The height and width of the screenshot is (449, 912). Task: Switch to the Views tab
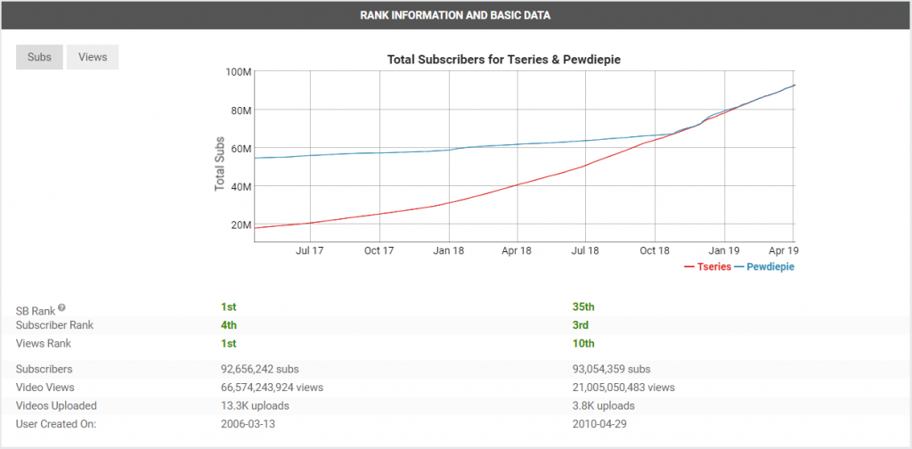(93, 57)
